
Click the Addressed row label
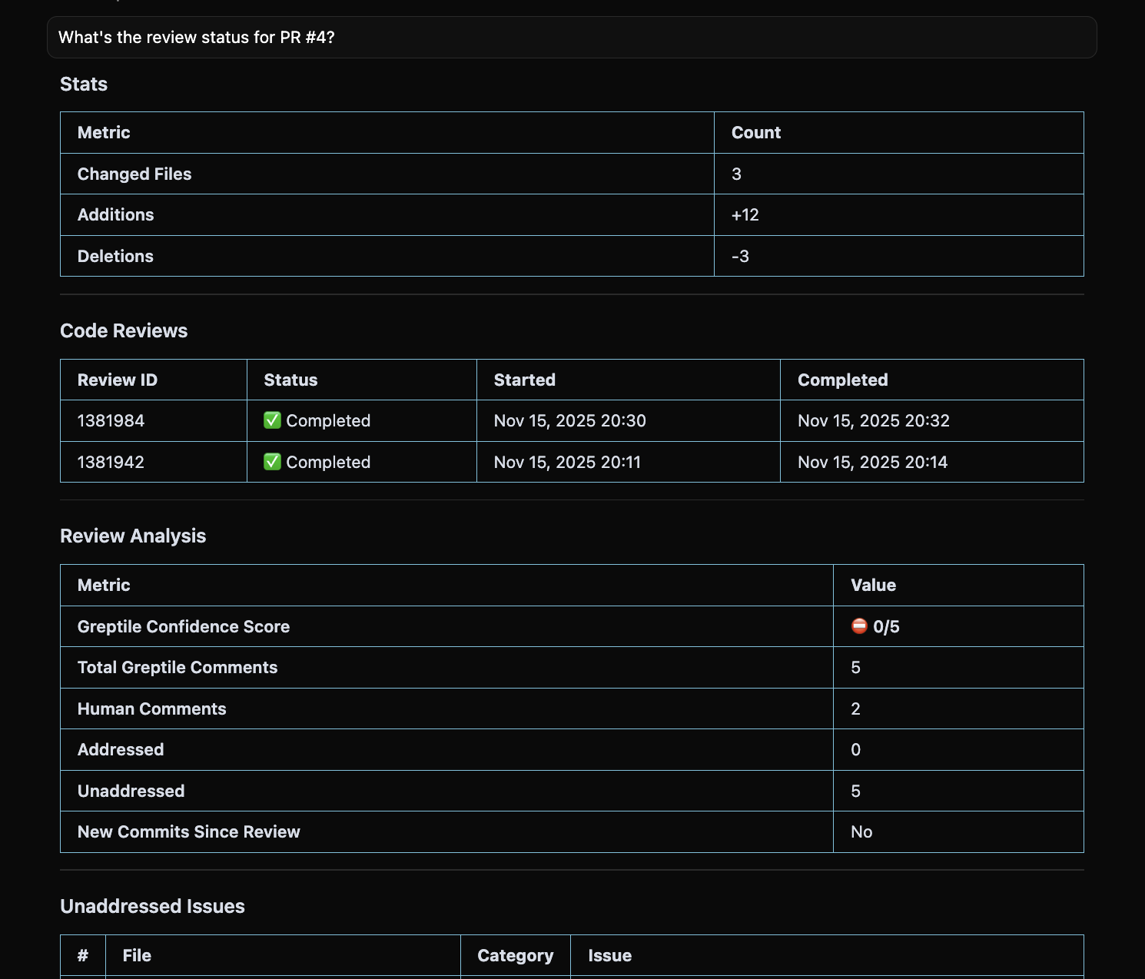pyautogui.click(x=121, y=750)
